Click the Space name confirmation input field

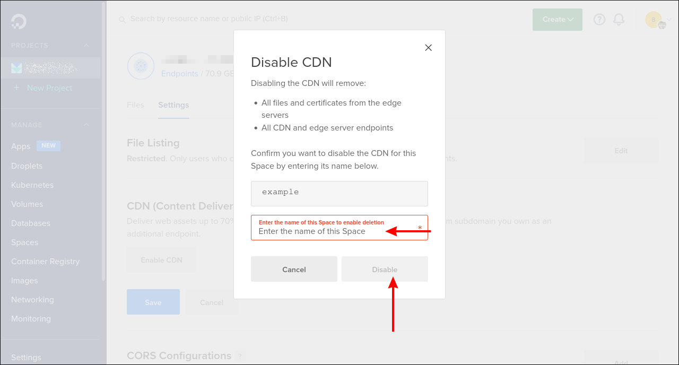coord(339,231)
